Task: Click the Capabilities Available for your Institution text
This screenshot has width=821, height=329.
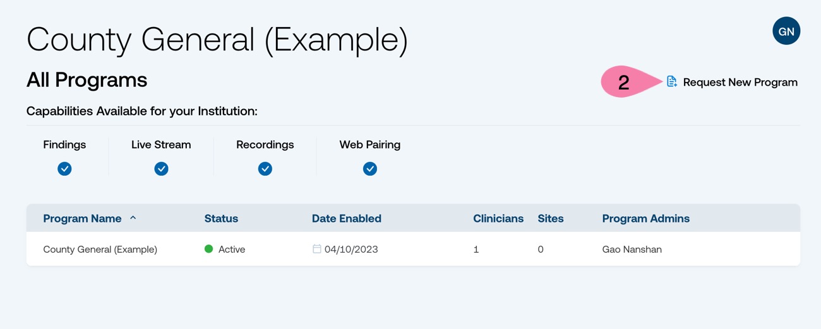Action: [142, 112]
